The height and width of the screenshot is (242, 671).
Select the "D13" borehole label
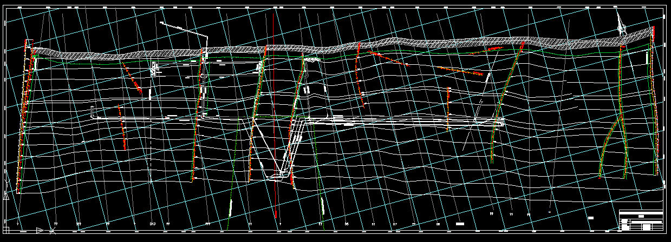click(x=153, y=223)
